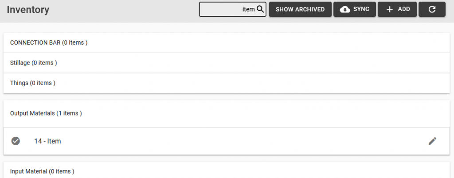Screen dimensions: 454x178
Task: Click the Inventory page heading
Action: pos(28,10)
